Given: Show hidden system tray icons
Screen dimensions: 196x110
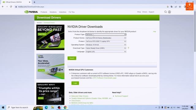Looking at the screenshot, I should pyautogui.click(x=156, y=107).
